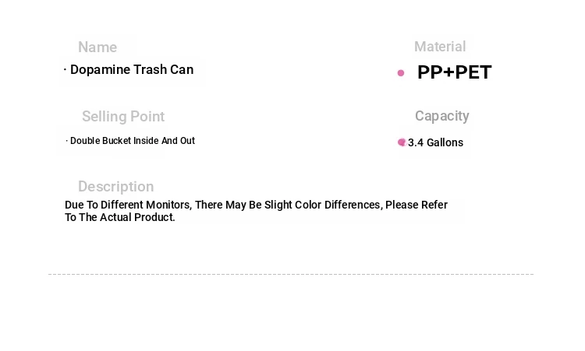Select the Dopamine Trash Can text
The image size is (585, 351).
pyautogui.click(x=132, y=69)
